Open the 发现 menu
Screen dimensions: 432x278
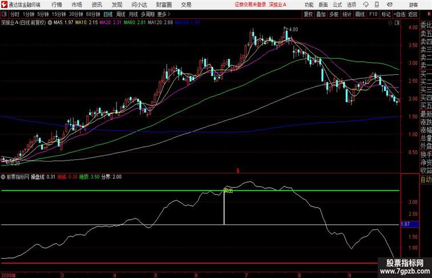[117, 5]
